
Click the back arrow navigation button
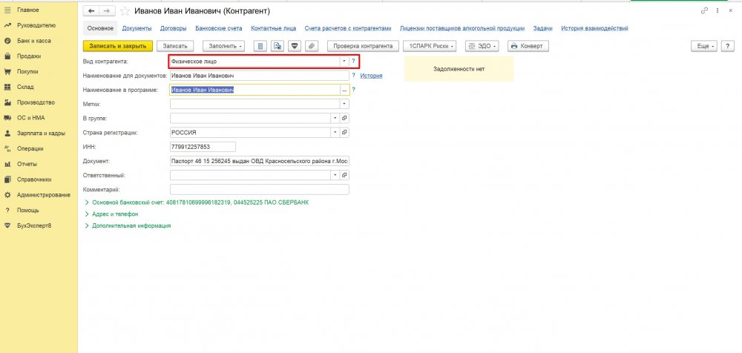coord(89,11)
